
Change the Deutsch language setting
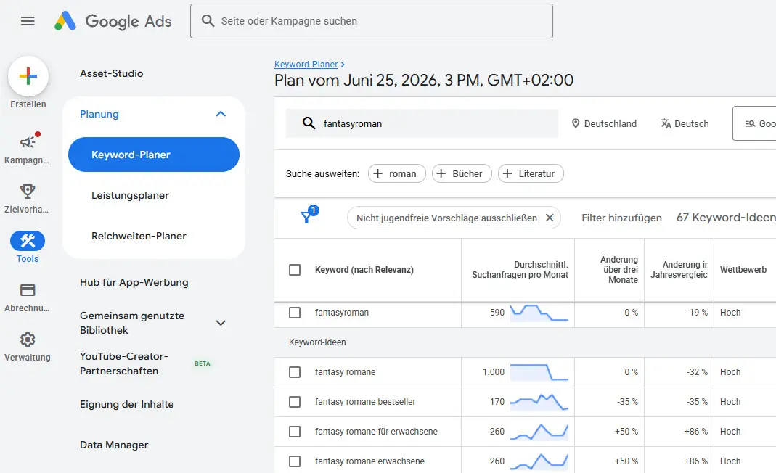click(685, 123)
